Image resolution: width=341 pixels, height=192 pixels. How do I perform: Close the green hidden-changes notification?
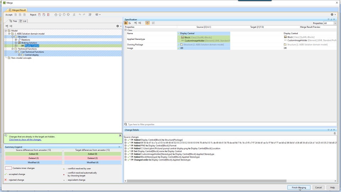point(120,135)
